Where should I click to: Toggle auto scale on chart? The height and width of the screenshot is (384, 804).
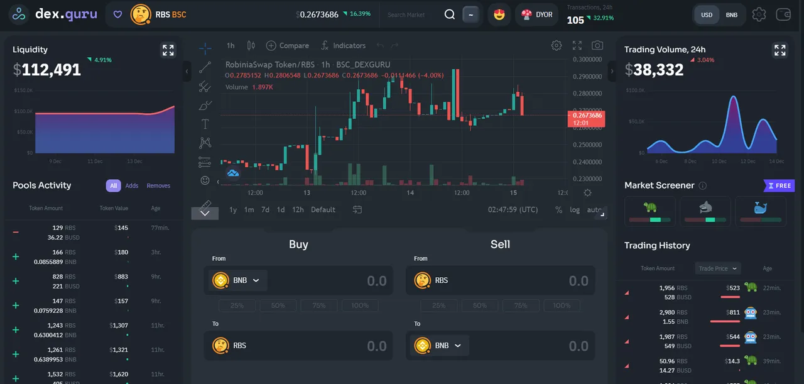pos(594,209)
